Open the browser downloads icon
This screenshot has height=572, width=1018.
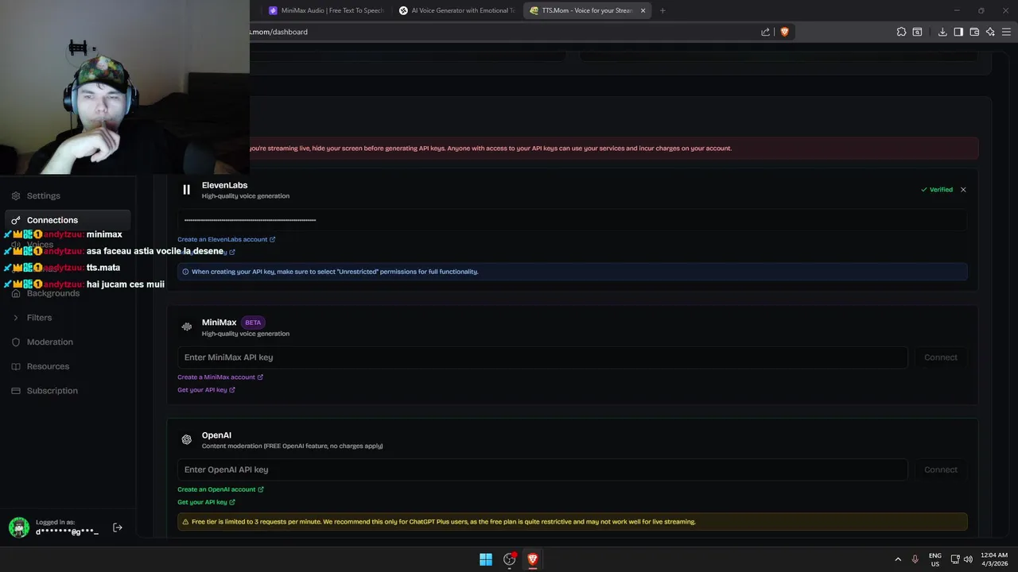pos(942,32)
